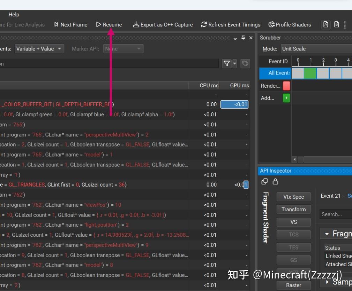The width and height of the screenshot is (352, 291).
Task: Click the Transform stage button
Action: (x=293, y=209)
